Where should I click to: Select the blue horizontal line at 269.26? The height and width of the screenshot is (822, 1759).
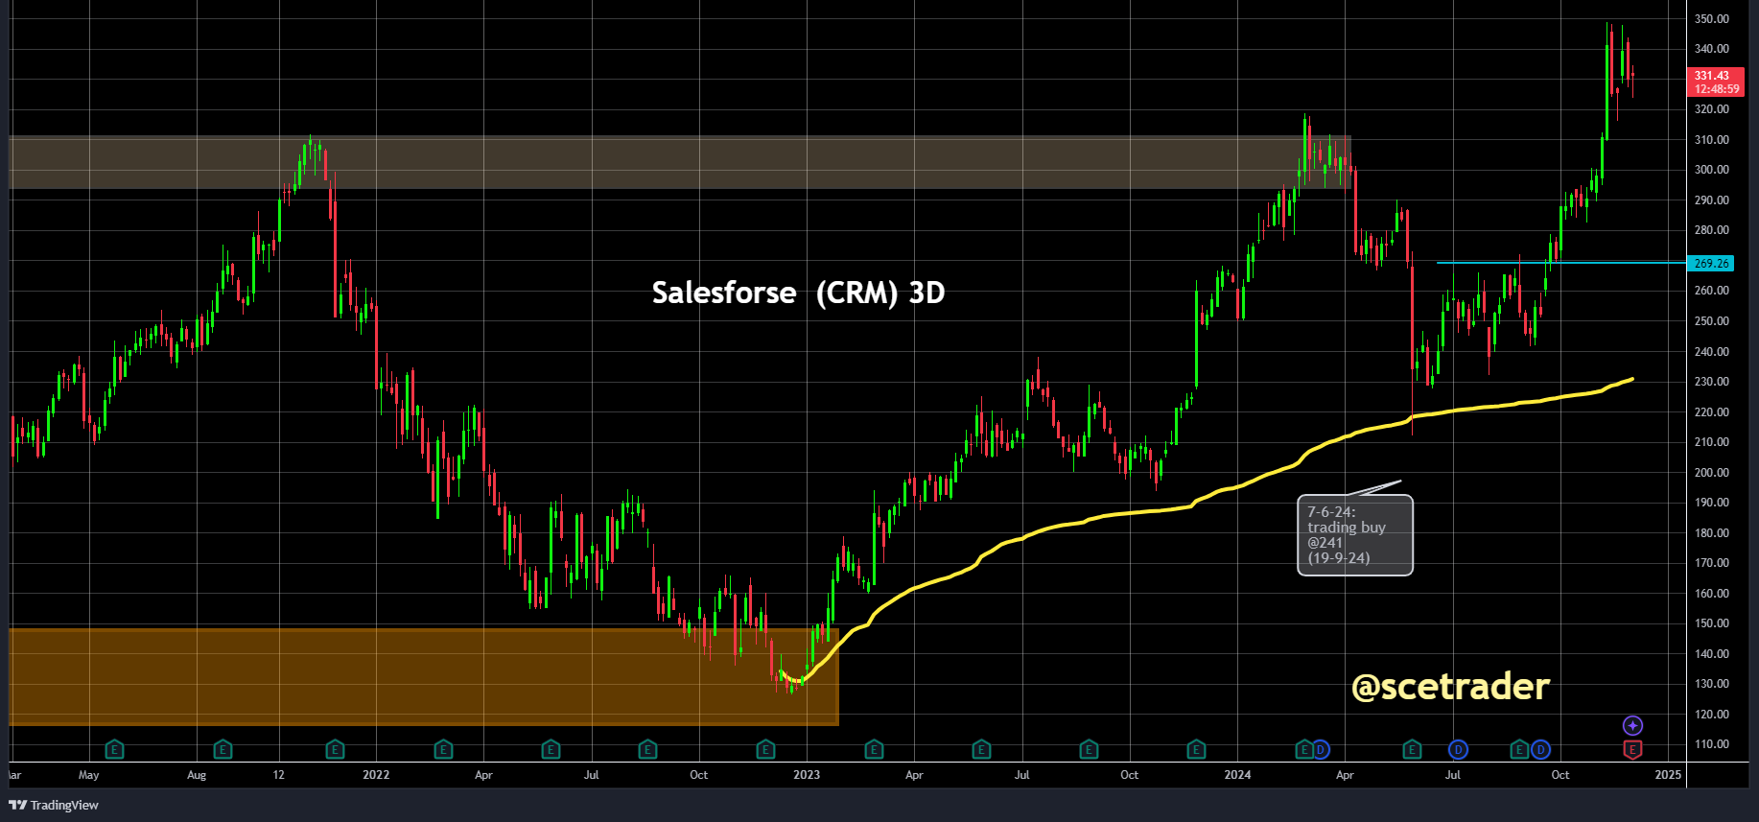click(x=1560, y=263)
